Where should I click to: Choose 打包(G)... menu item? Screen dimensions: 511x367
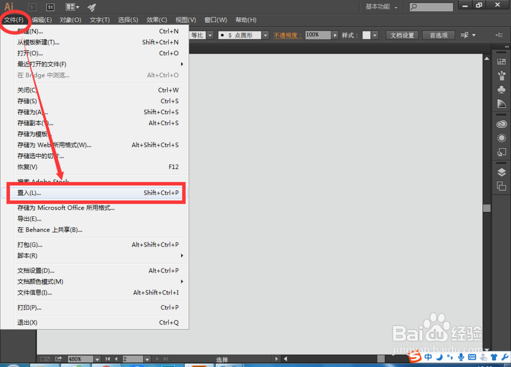tap(95, 244)
